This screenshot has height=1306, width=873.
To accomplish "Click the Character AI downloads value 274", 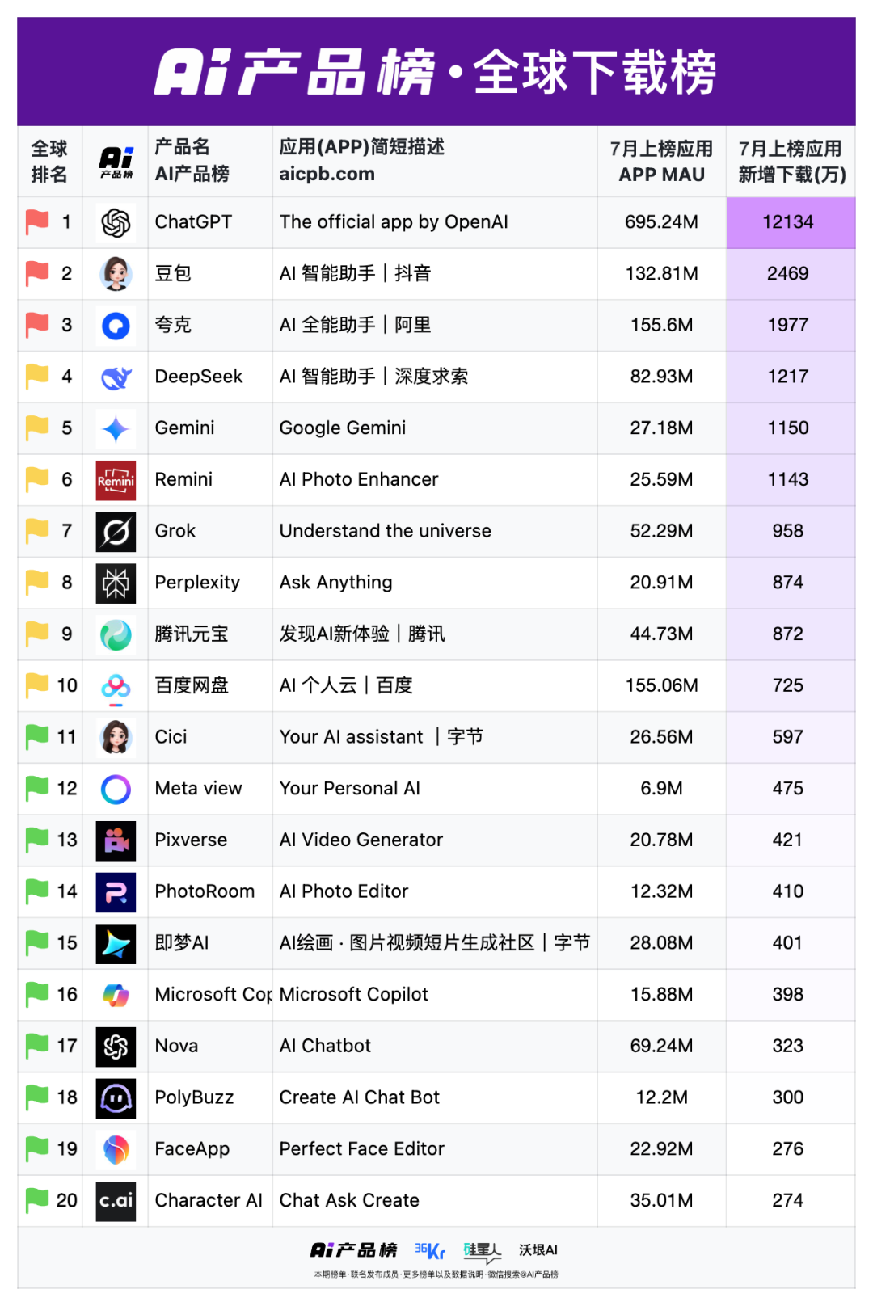I will 788,1201.
